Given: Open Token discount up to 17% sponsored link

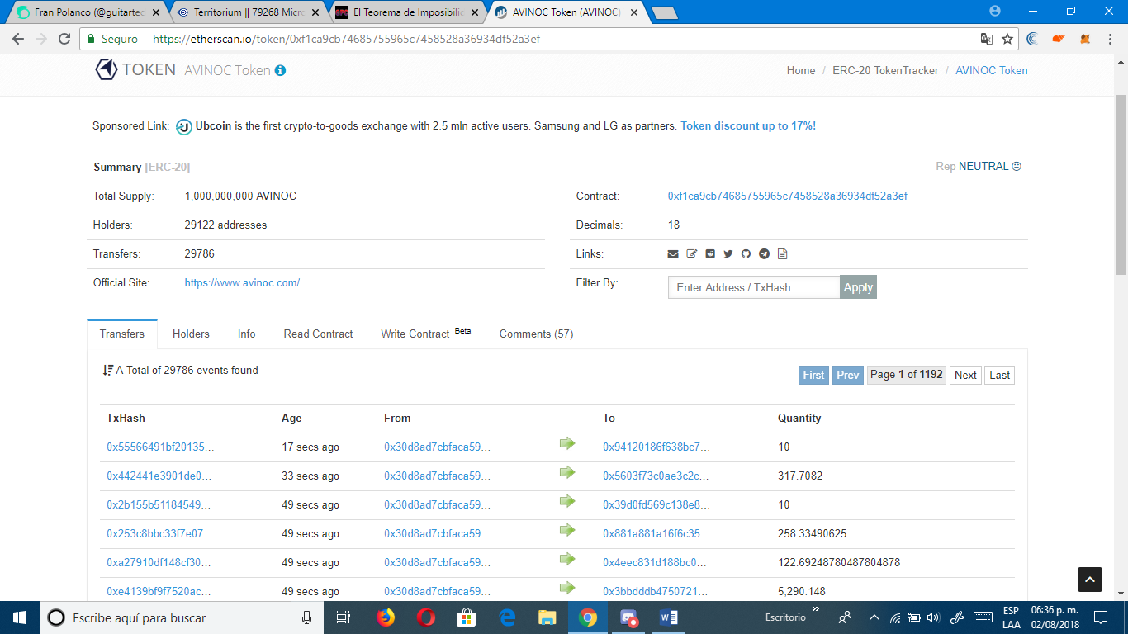Looking at the screenshot, I should [748, 126].
